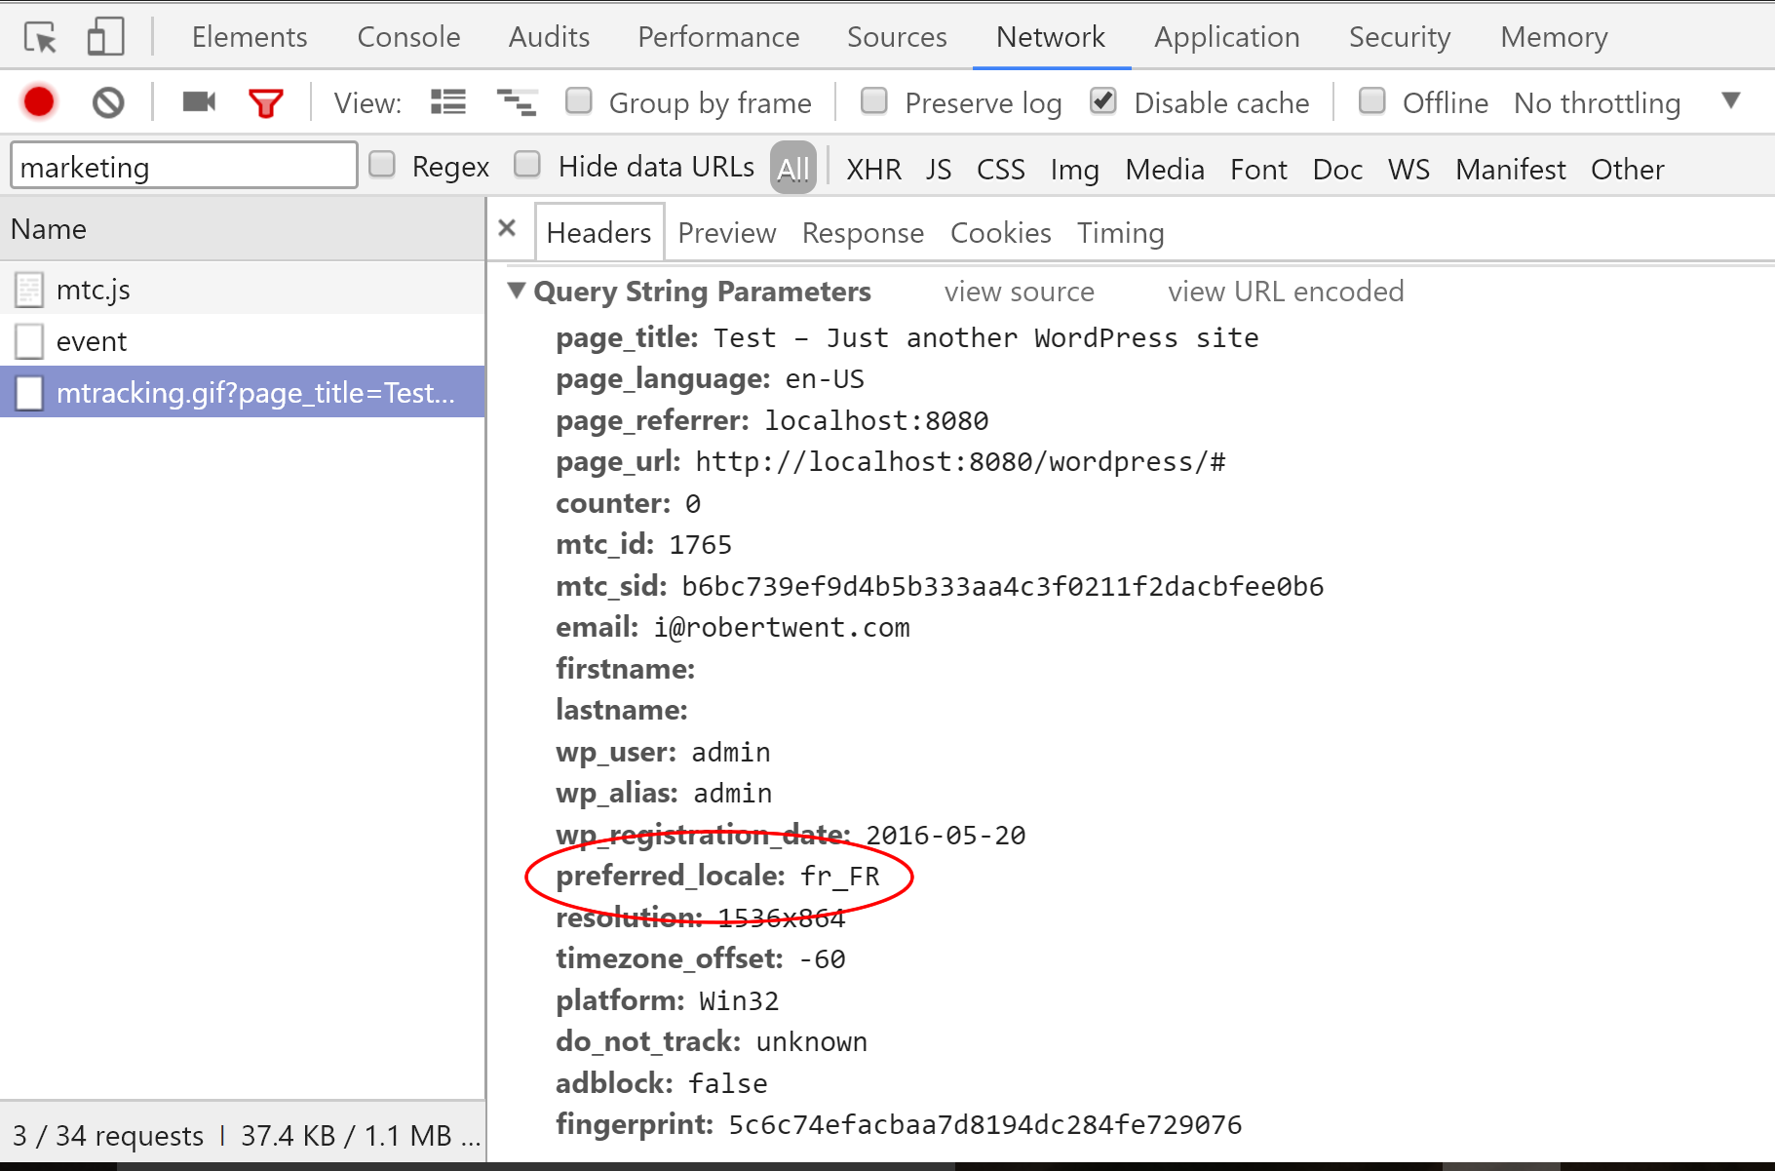Enable screenshot capture during load
Image resolution: width=1775 pixels, height=1171 pixels.
(198, 101)
